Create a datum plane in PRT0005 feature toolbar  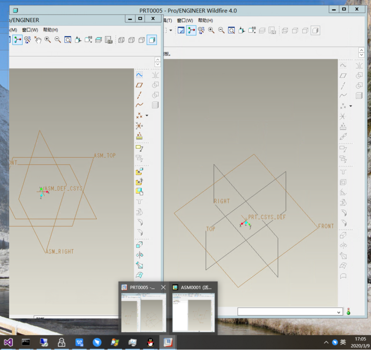coord(343,76)
